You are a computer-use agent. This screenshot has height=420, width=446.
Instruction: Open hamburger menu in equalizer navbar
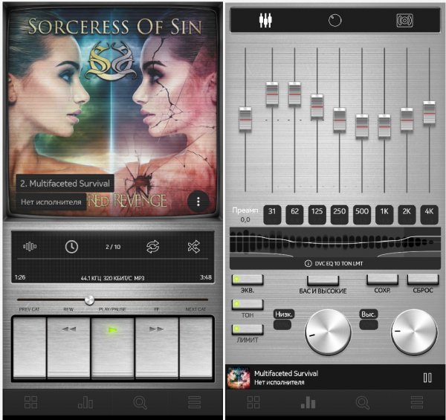pyautogui.click(x=417, y=402)
